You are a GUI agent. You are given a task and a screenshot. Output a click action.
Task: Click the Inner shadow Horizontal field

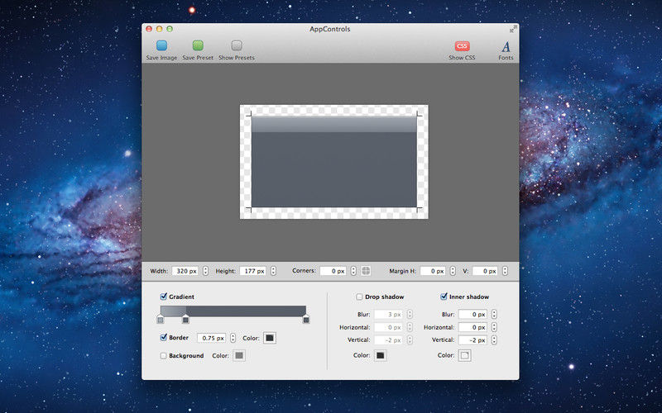[x=473, y=327]
